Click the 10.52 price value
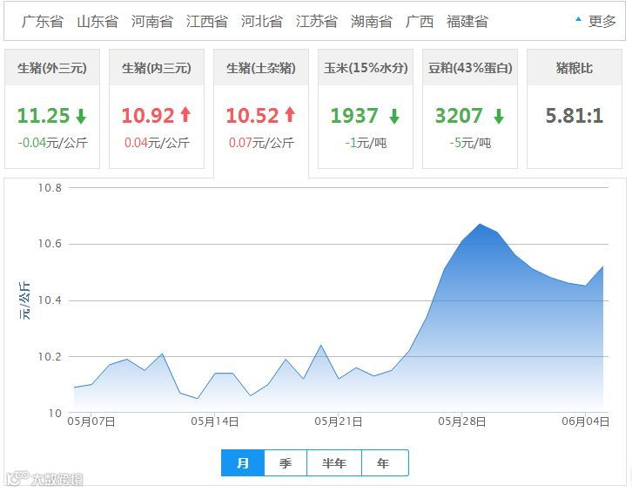 point(252,116)
